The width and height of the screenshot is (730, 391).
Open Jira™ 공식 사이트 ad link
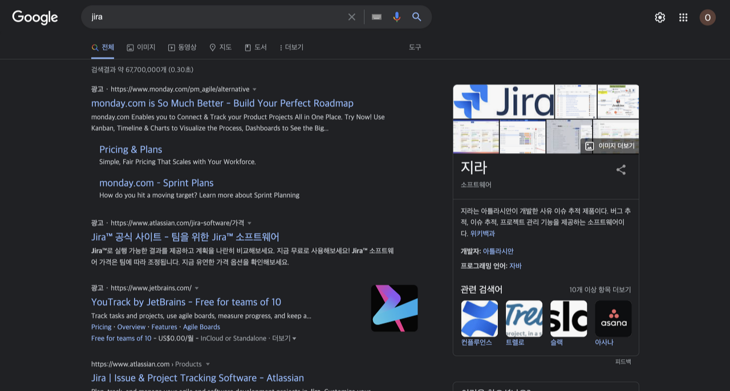(x=185, y=237)
